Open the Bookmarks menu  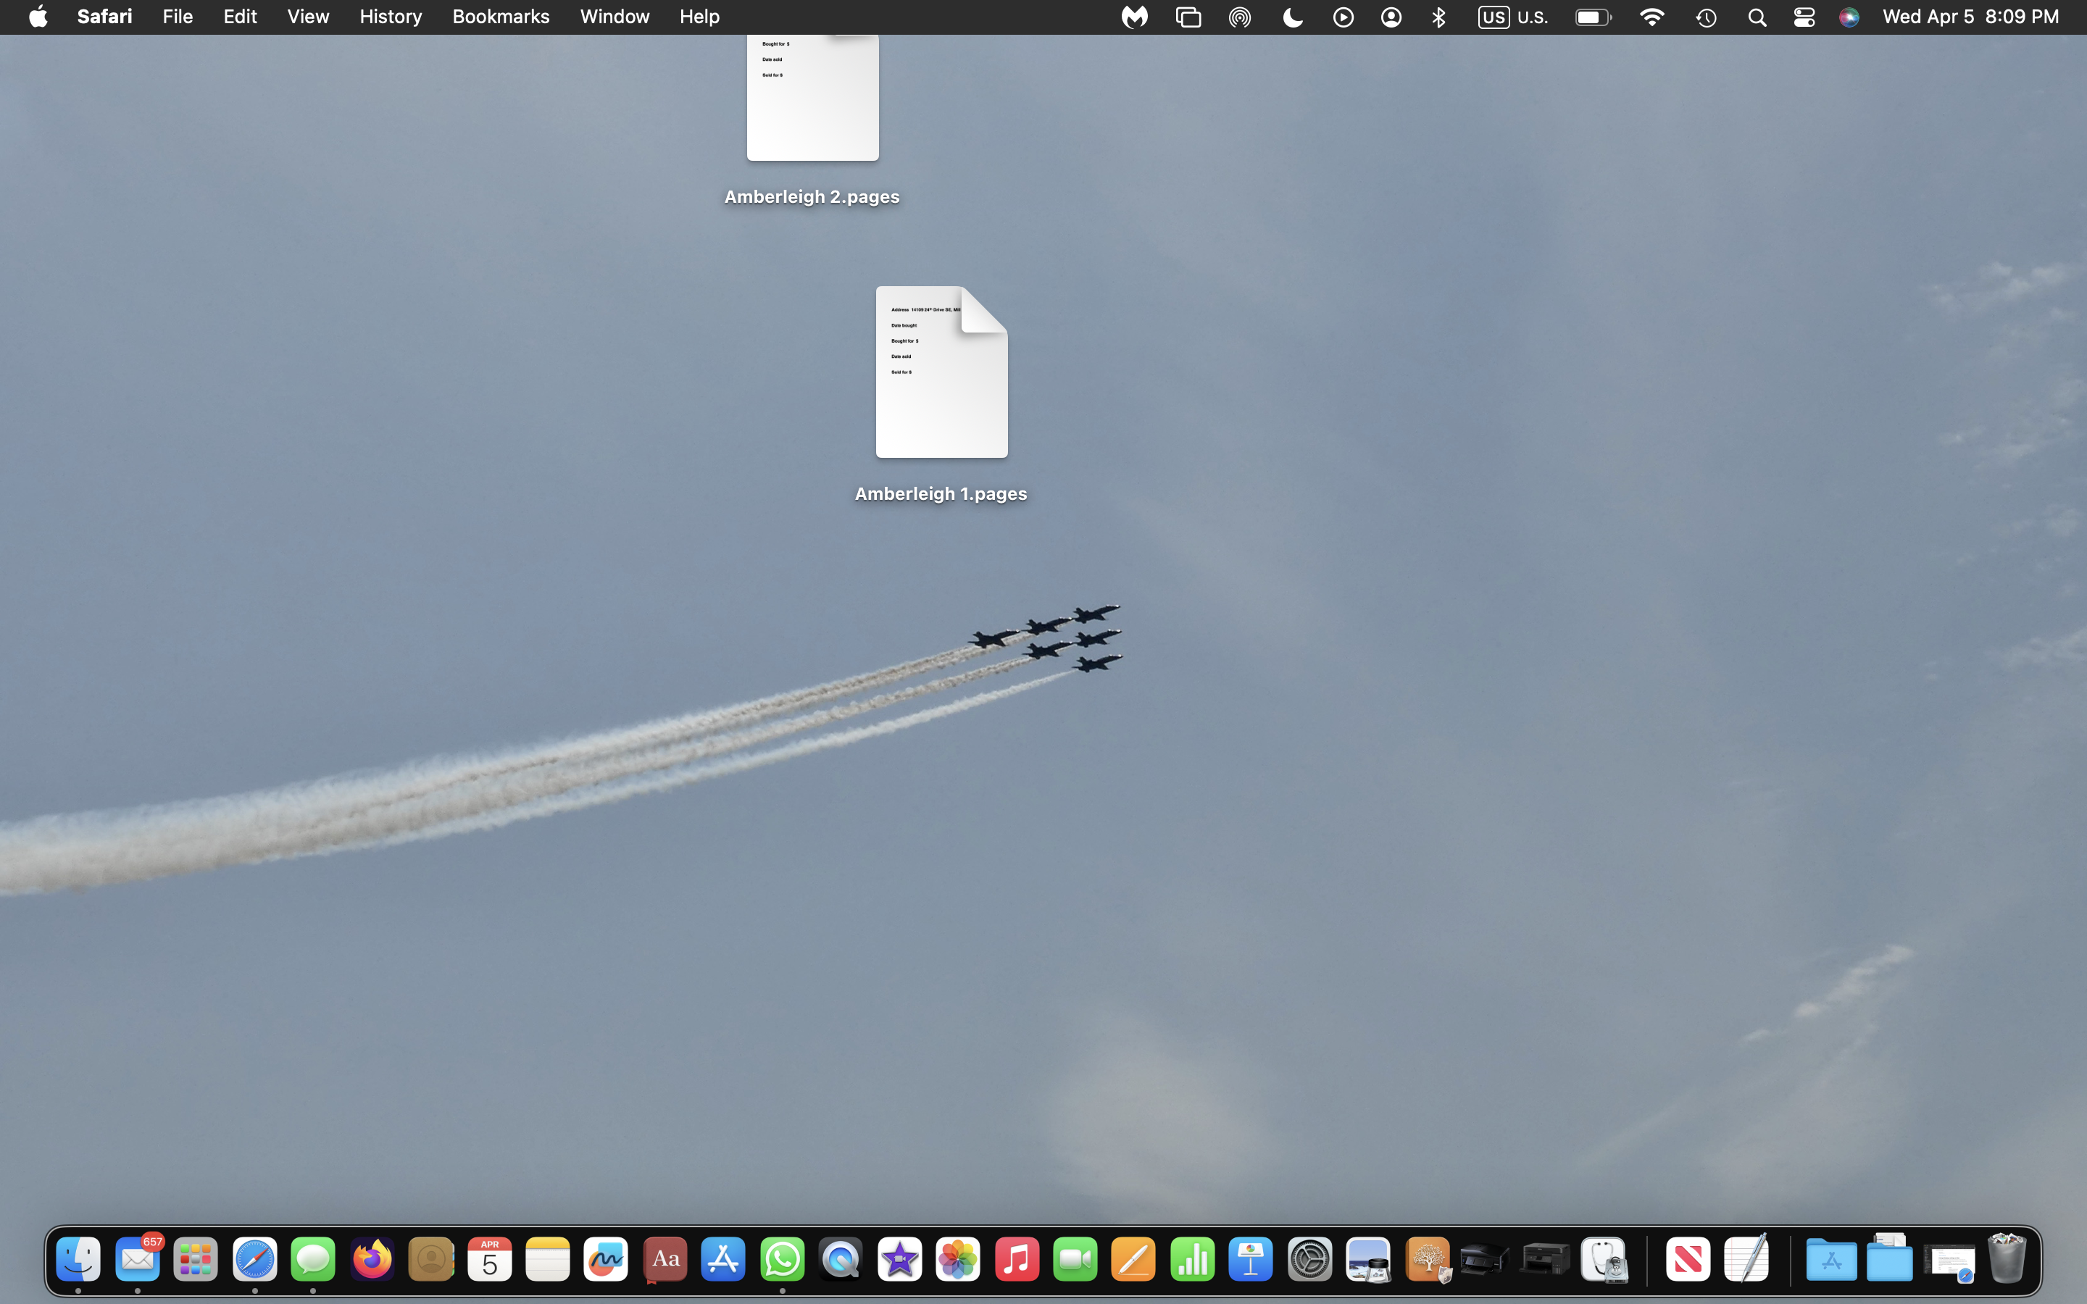pos(500,17)
